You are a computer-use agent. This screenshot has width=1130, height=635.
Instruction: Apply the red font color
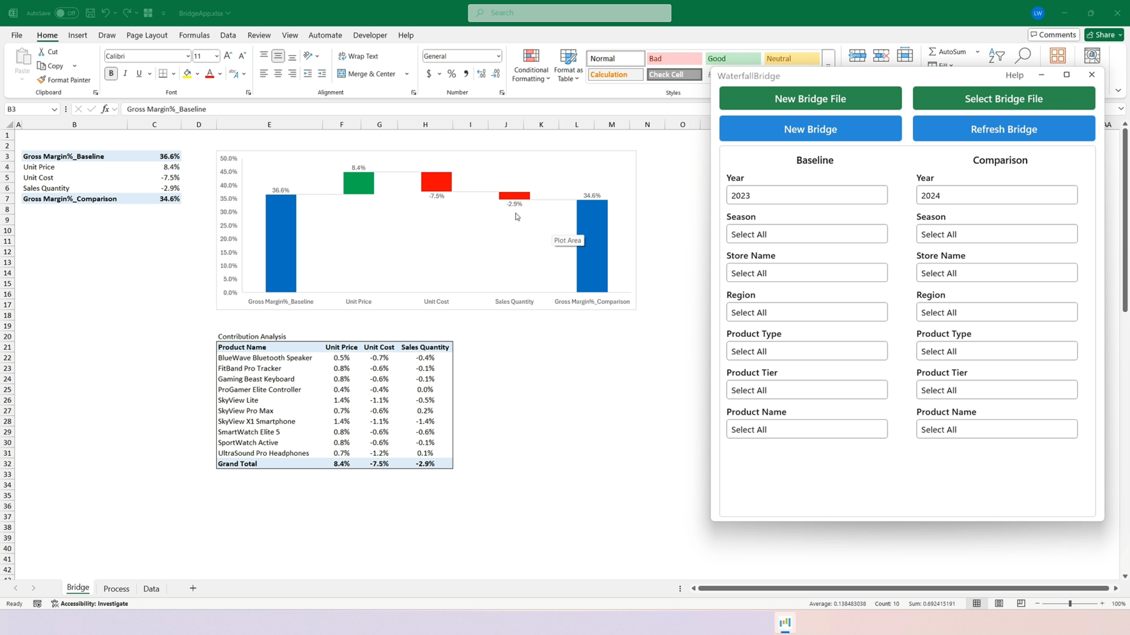(x=210, y=73)
